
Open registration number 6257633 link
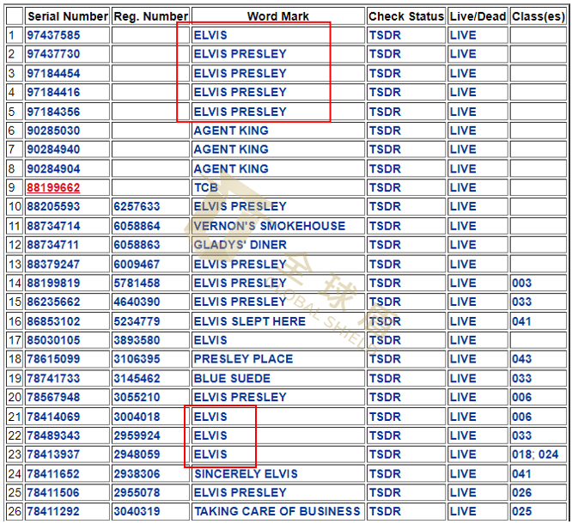click(137, 206)
